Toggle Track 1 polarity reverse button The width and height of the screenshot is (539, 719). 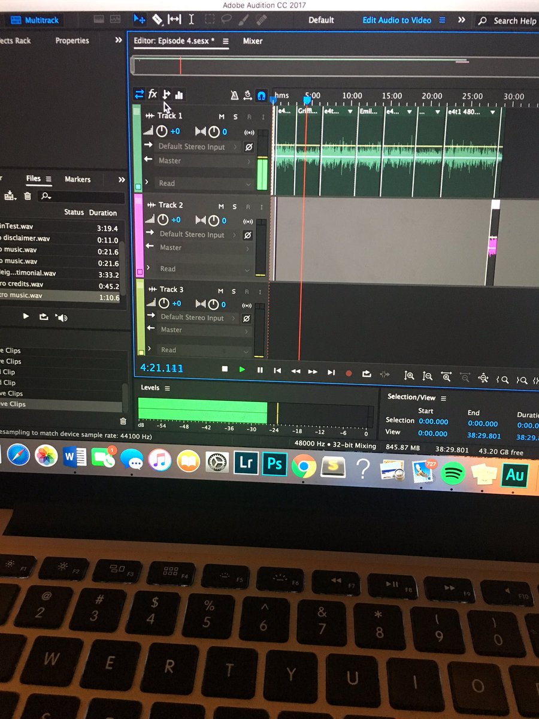tap(249, 147)
